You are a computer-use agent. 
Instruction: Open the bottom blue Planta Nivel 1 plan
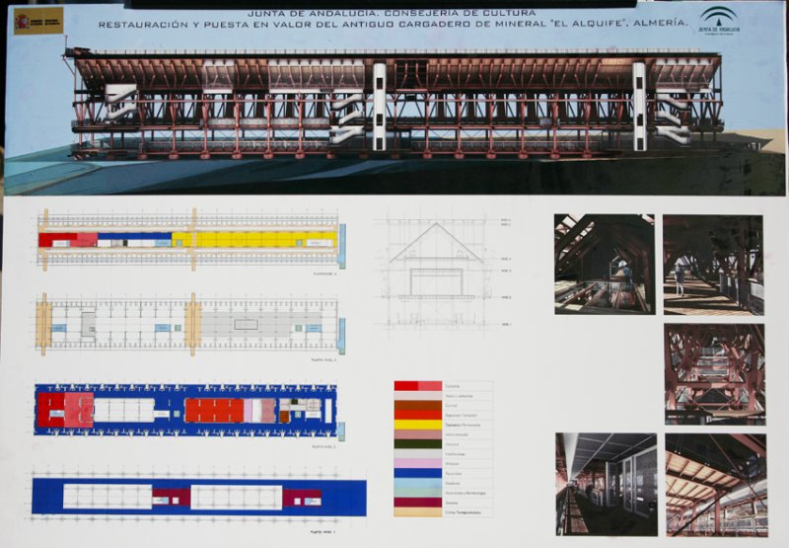(198, 497)
